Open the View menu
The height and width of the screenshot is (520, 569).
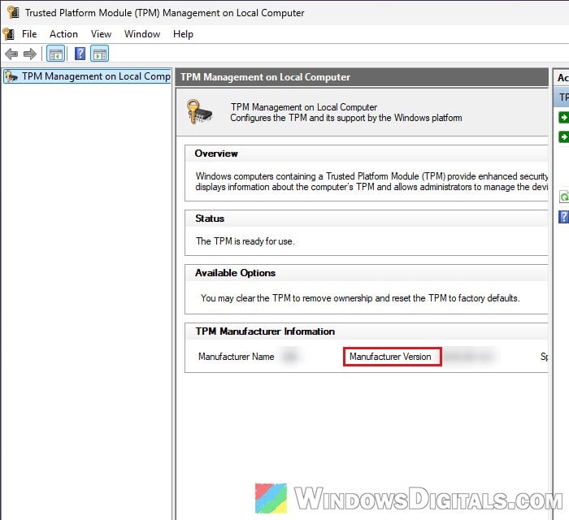coord(101,34)
